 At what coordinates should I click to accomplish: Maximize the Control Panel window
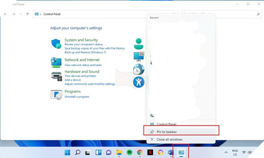point(248,4)
